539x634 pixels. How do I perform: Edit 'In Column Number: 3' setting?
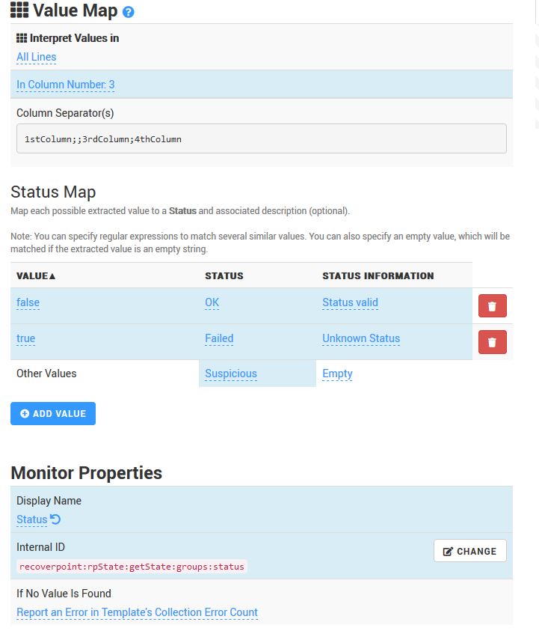coord(66,85)
